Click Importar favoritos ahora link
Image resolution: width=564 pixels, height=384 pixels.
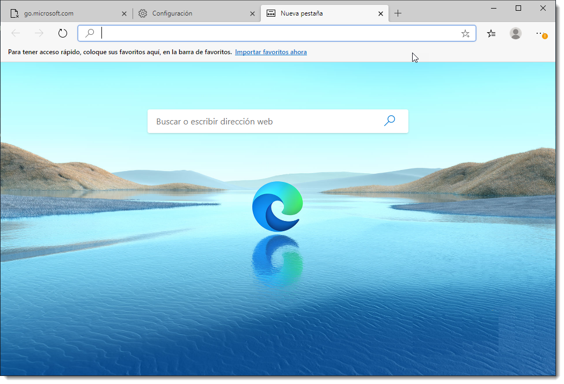271,52
